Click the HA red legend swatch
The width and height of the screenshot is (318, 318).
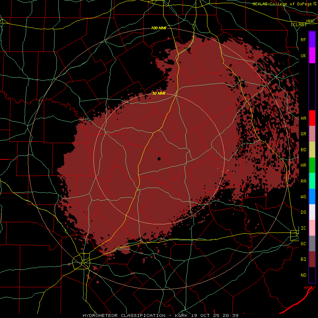(x=312, y=118)
